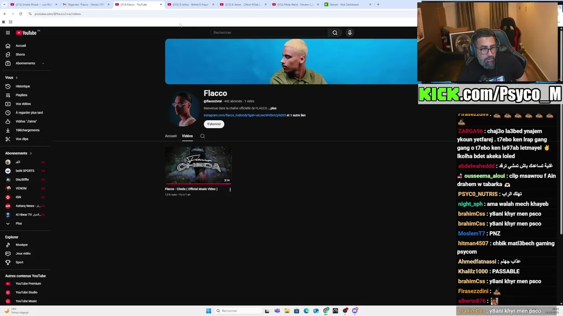The height and width of the screenshot is (316, 563).
Task: Switch to Mista Walid - Dreams tab
Action: pyautogui.click(x=296, y=4)
